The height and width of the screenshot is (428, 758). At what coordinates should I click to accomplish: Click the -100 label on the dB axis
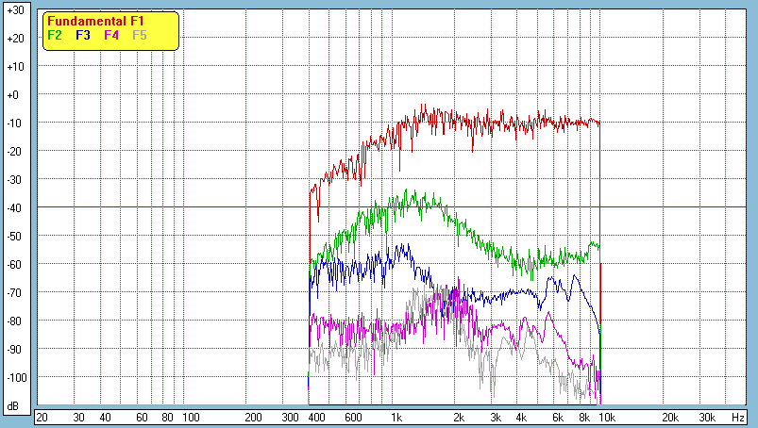(14, 377)
